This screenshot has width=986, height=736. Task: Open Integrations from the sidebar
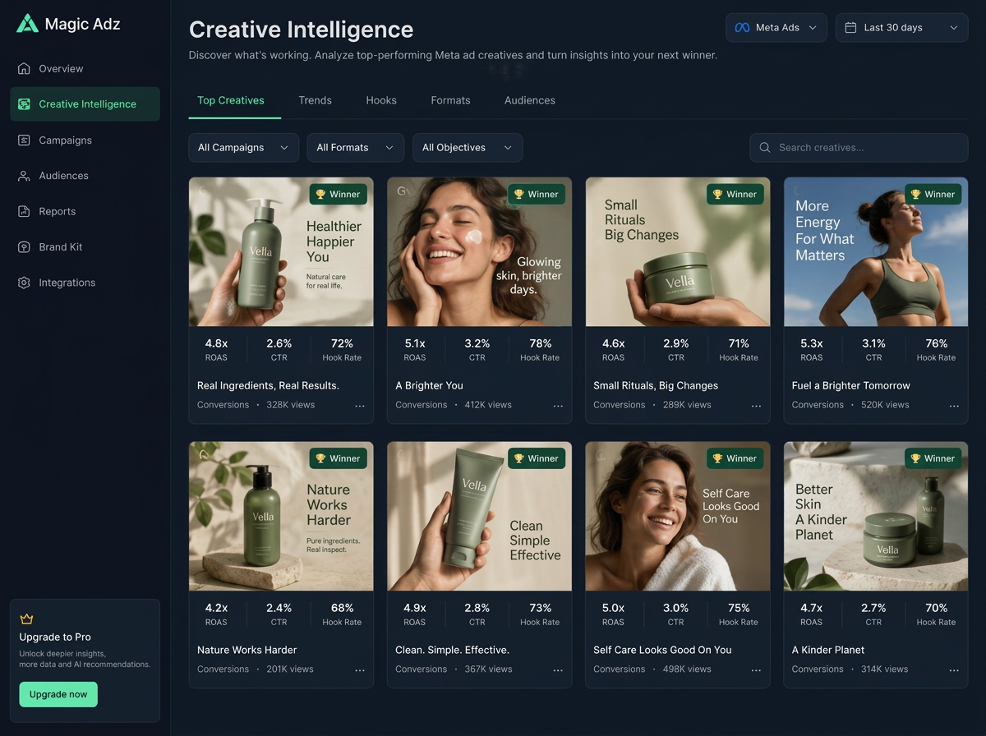[x=85, y=283]
